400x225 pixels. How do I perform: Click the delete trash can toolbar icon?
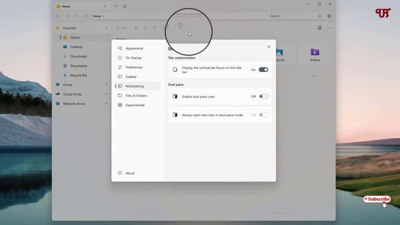pyautogui.click(x=181, y=26)
